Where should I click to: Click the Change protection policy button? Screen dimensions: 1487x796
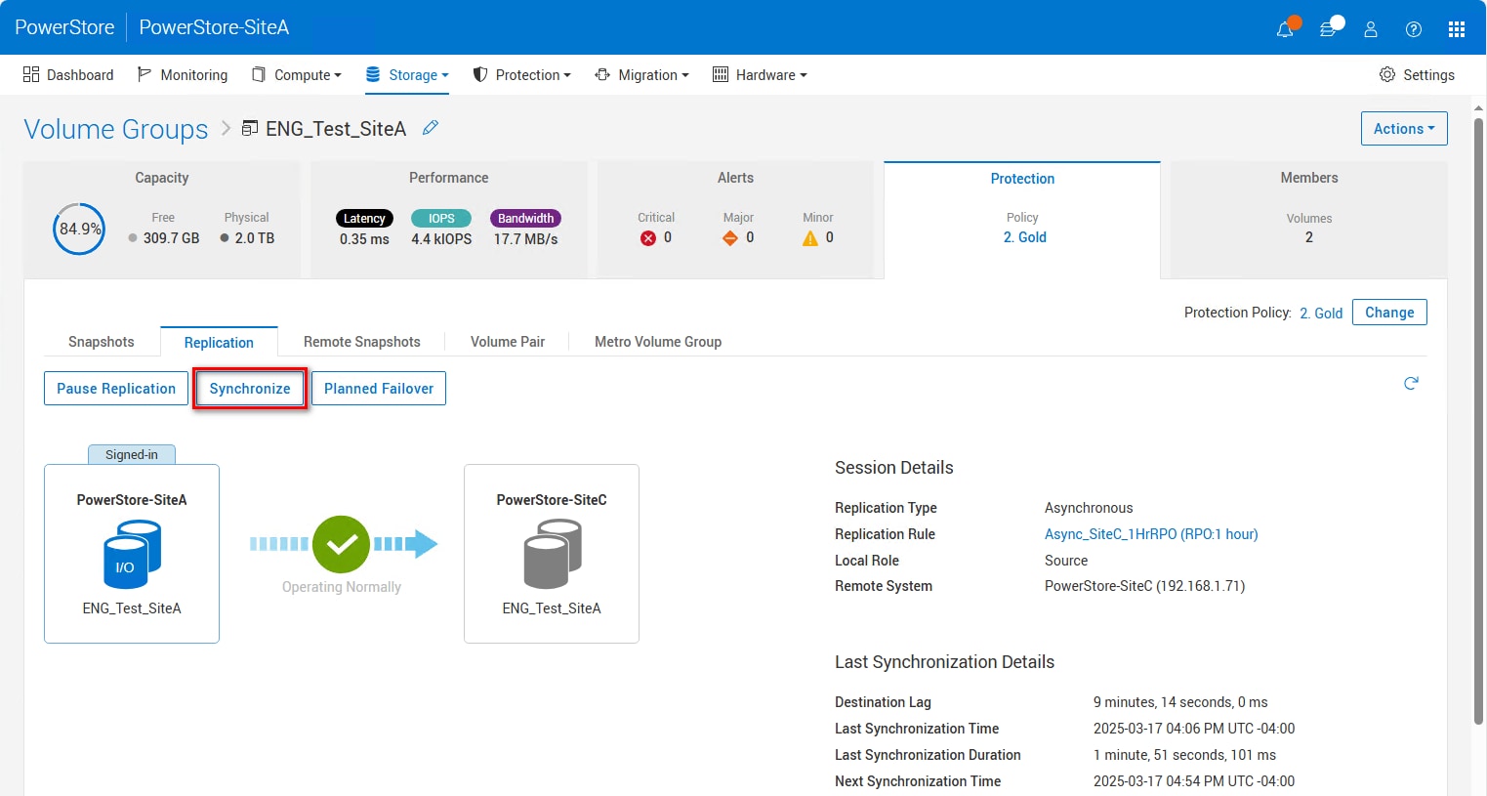pyautogui.click(x=1389, y=313)
